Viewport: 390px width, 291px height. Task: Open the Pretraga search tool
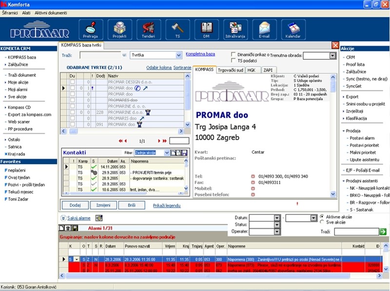click(91, 30)
